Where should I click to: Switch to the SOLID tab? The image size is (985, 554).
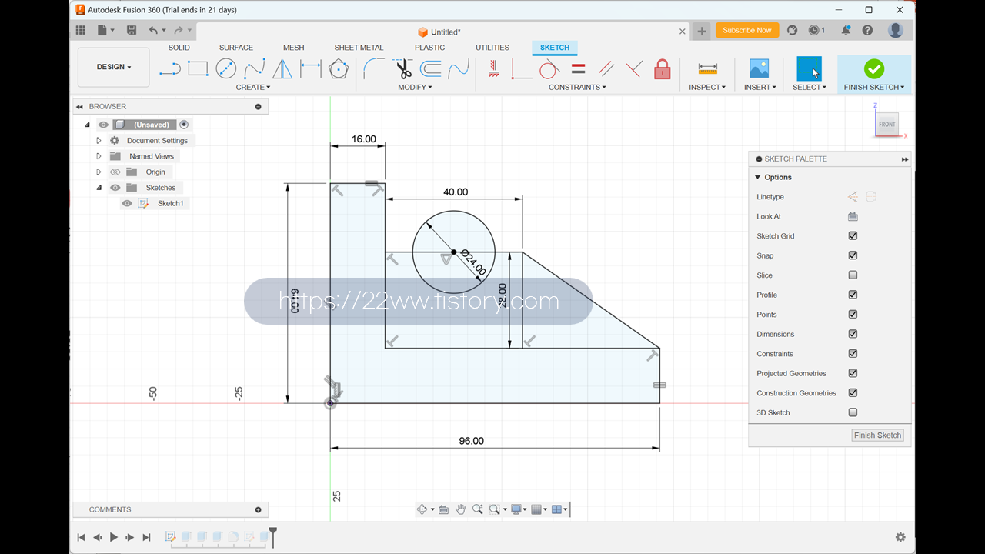tap(179, 48)
